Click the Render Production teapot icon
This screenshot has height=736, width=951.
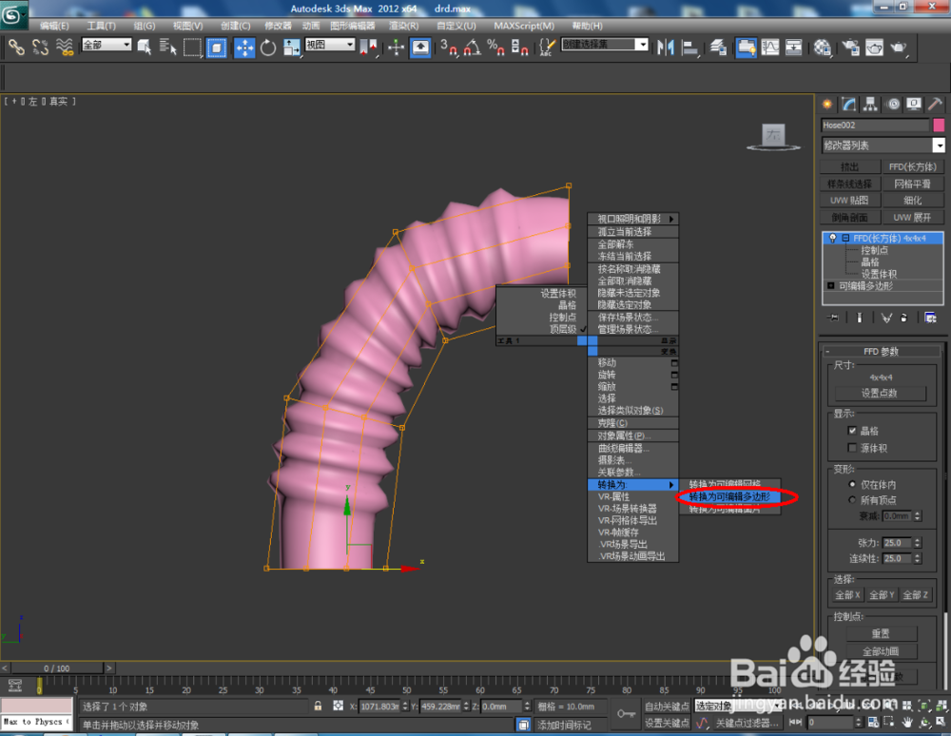pyautogui.click(x=899, y=48)
